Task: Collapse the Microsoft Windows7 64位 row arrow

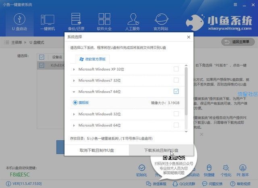Action: point(74,92)
